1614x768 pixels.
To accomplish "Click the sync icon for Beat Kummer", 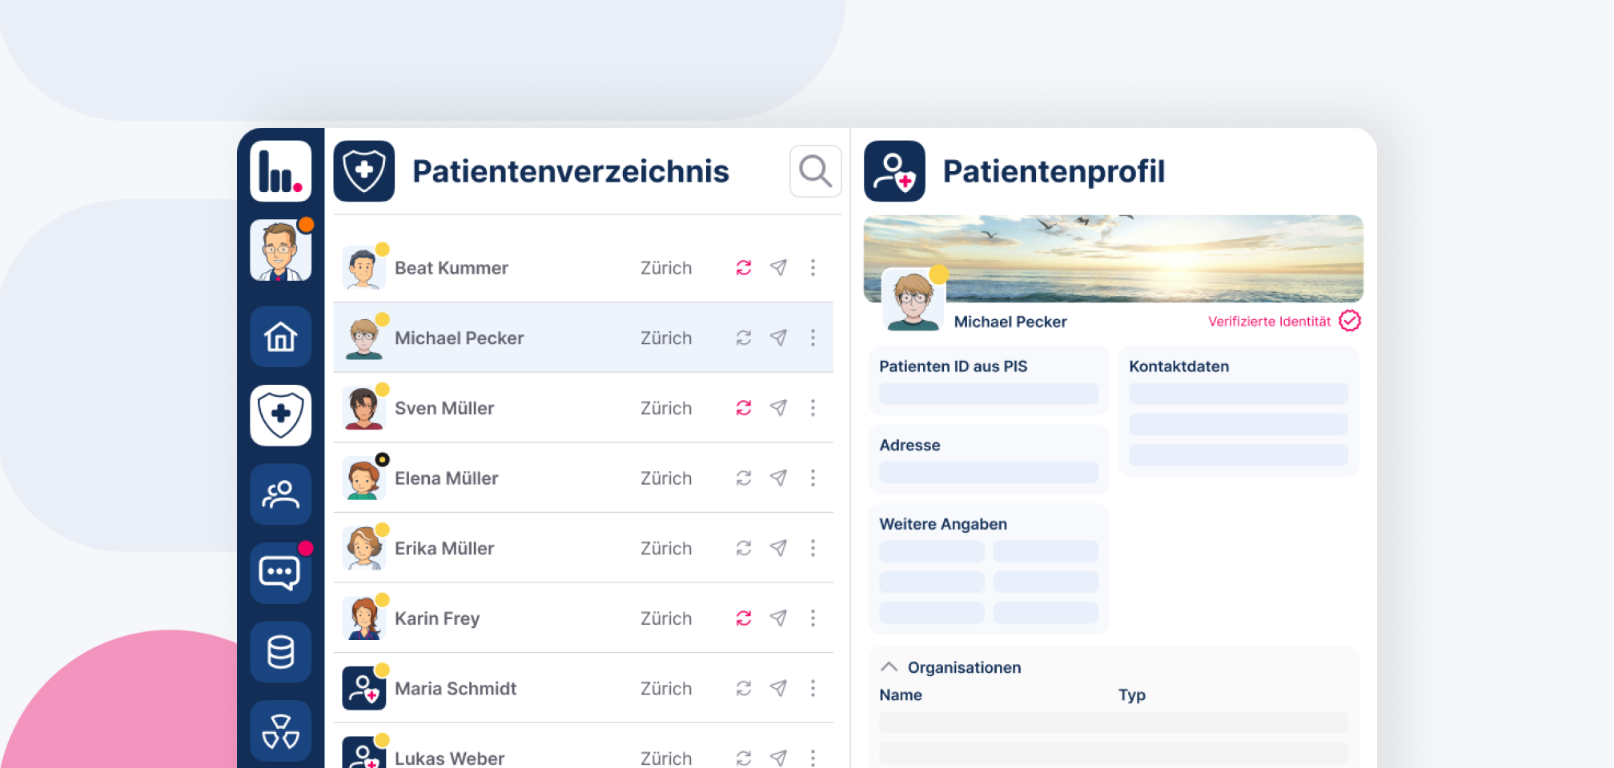I will [744, 268].
